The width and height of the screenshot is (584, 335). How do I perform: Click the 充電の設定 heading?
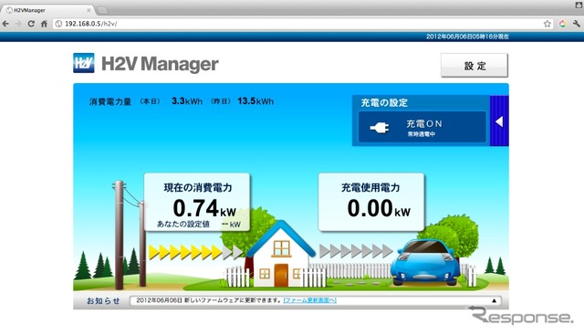coord(384,103)
